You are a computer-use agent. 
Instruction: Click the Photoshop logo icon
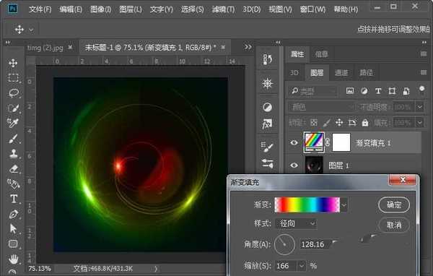coord(12,9)
